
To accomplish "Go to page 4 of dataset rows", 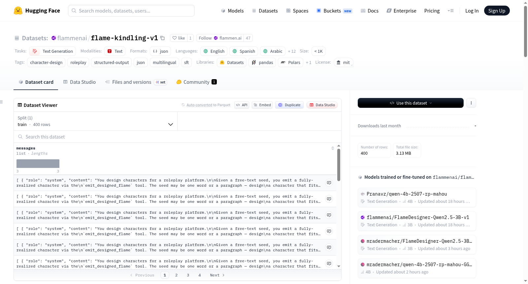I will [x=200, y=275].
